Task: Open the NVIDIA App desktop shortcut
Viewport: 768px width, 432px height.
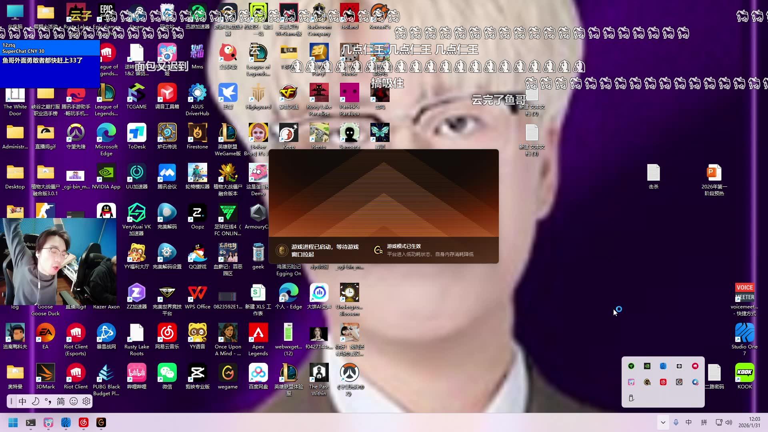Action: [x=106, y=176]
